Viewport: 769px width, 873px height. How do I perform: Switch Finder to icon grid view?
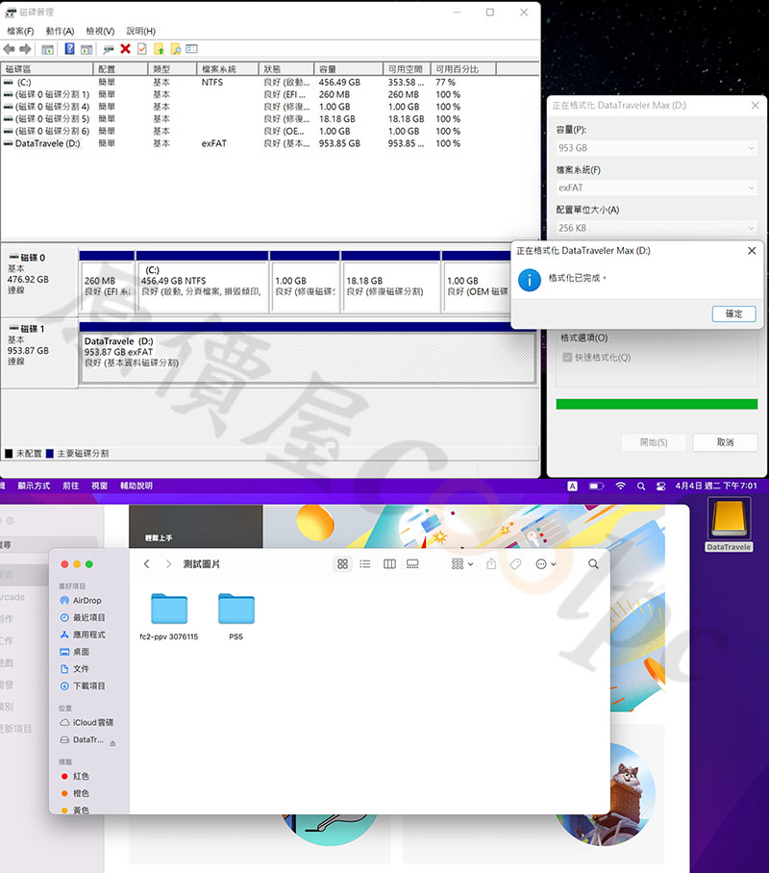click(x=342, y=564)
